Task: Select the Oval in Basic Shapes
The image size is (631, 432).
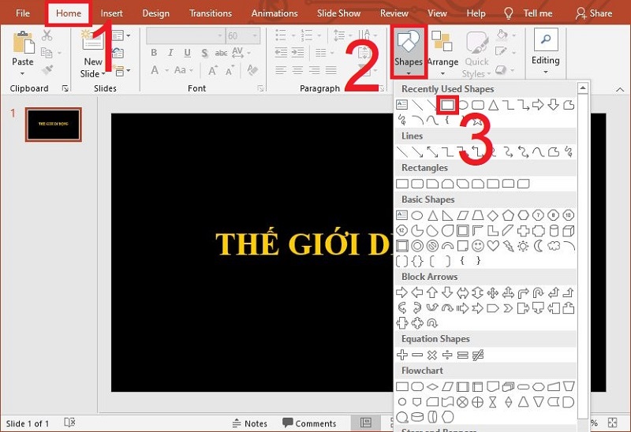Action: [x=417, y=215]
